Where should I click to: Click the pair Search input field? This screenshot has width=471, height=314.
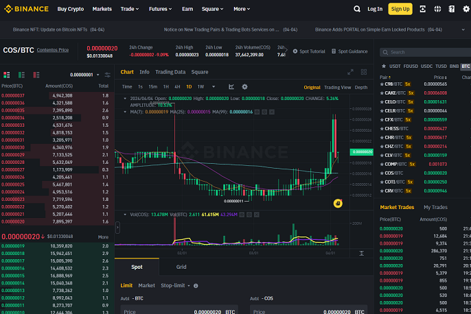click(426, 52)
